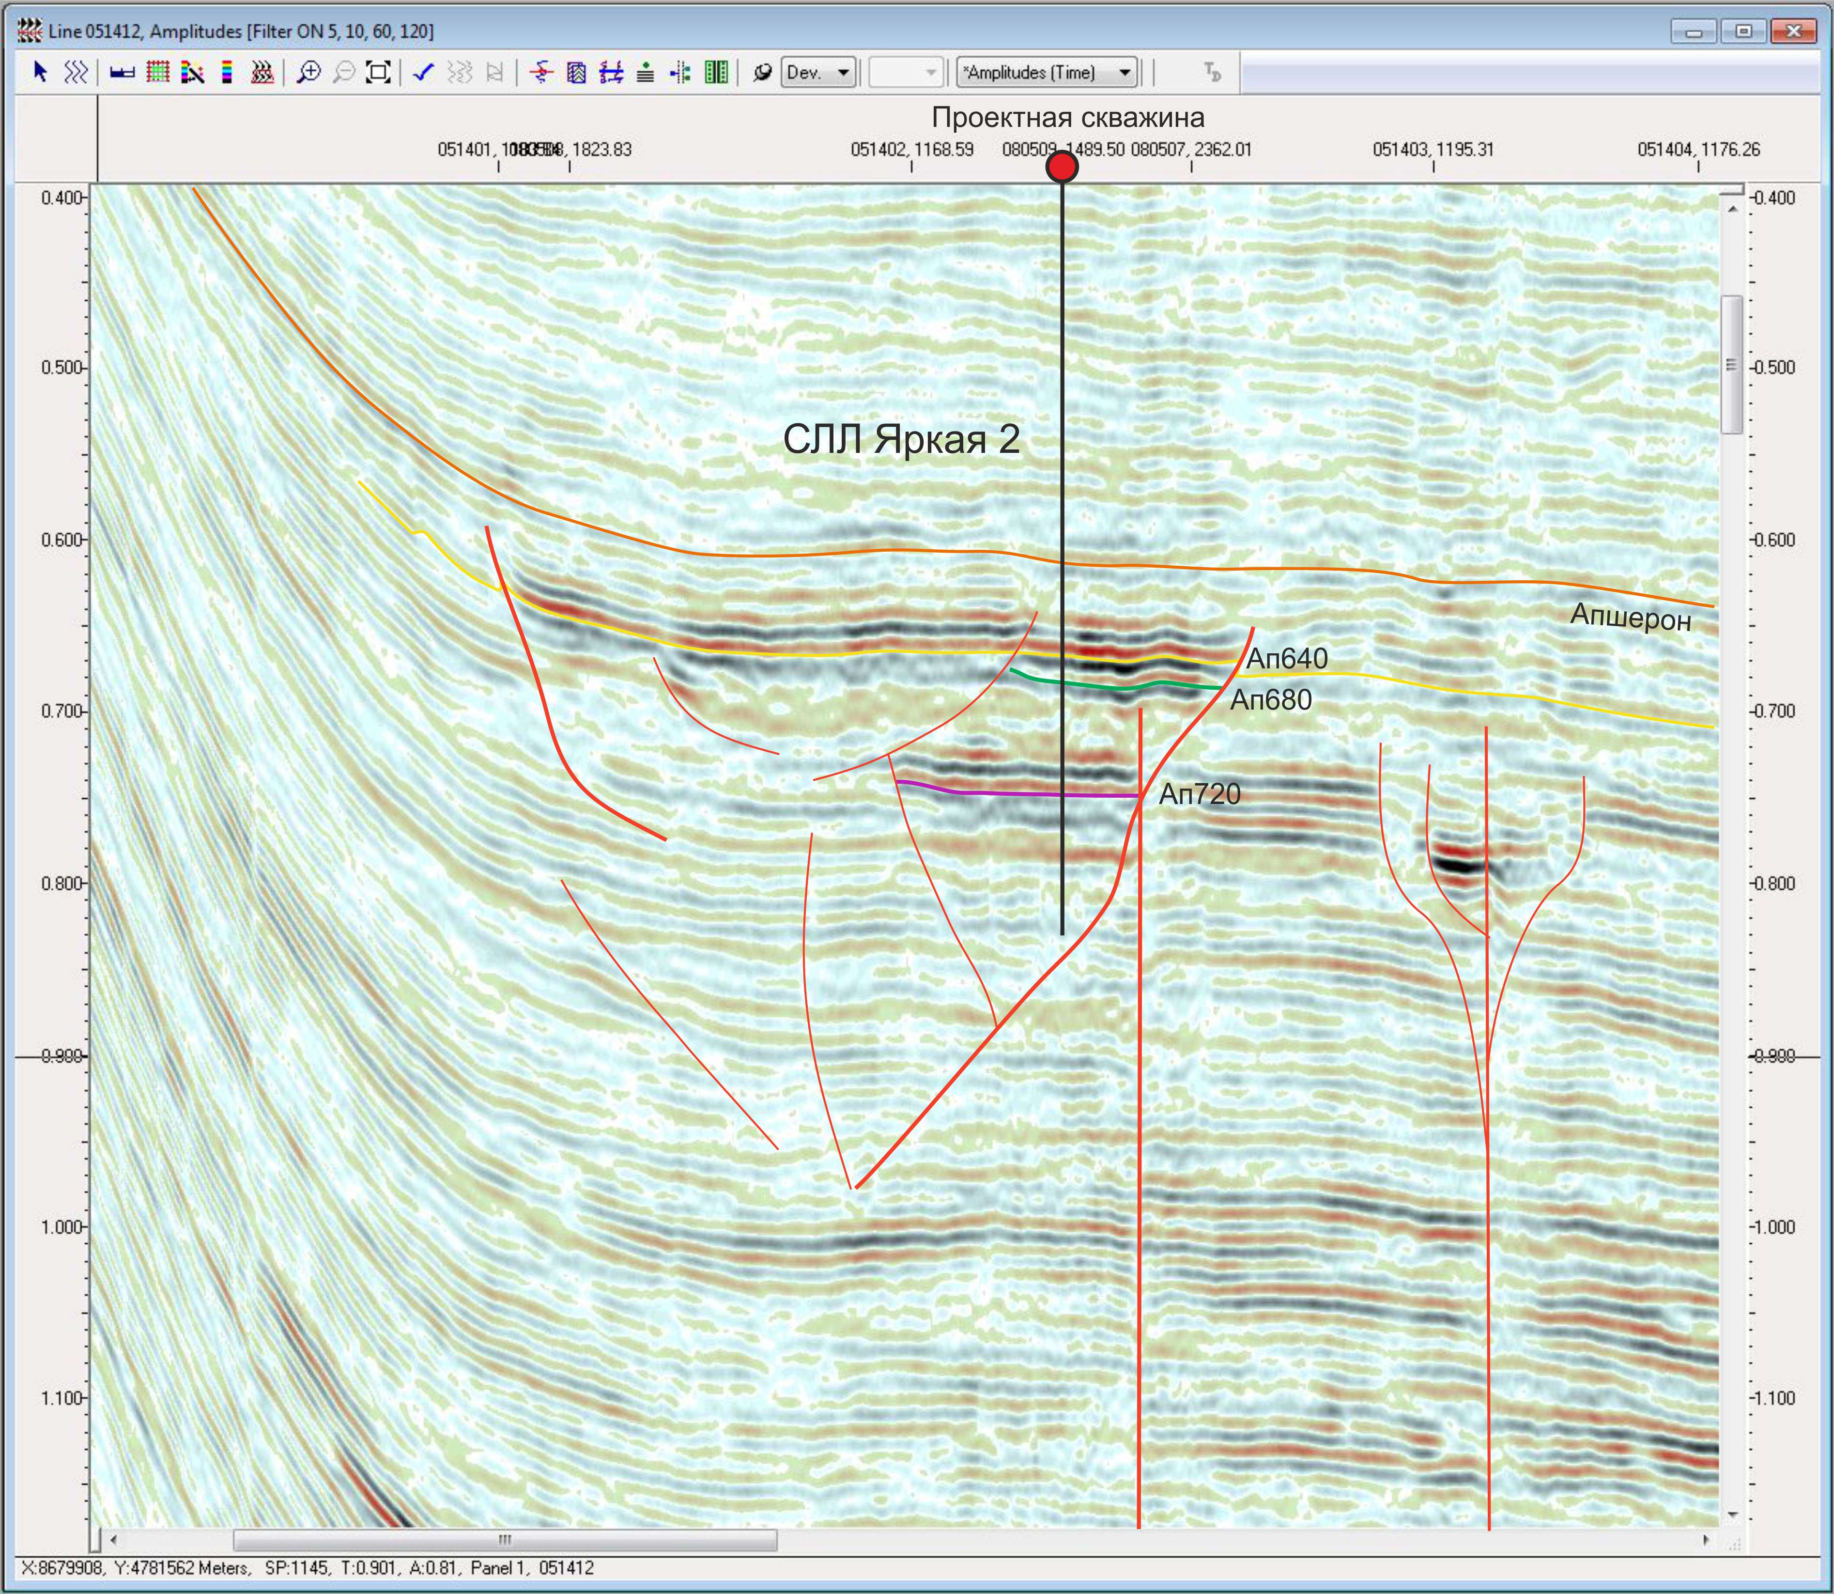Open the Amplitudes (Time) dropdown

(1047, 72)
